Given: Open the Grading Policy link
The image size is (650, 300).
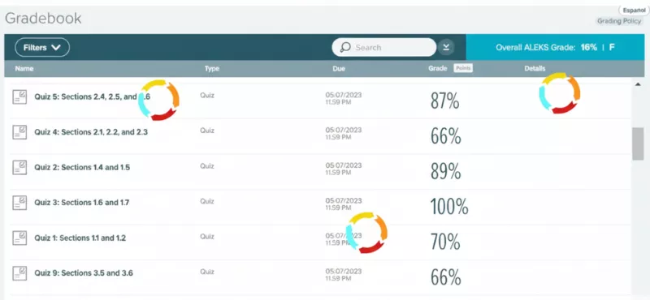Looking at the screenshot, I should (619, 21).
